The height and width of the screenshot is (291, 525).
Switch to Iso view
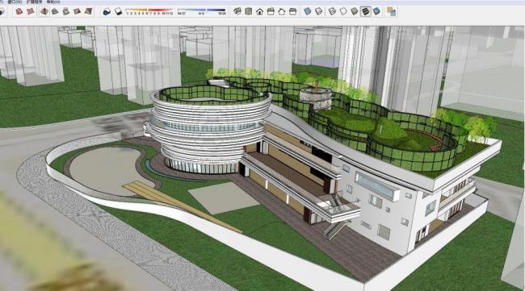[x=237, y=12]
